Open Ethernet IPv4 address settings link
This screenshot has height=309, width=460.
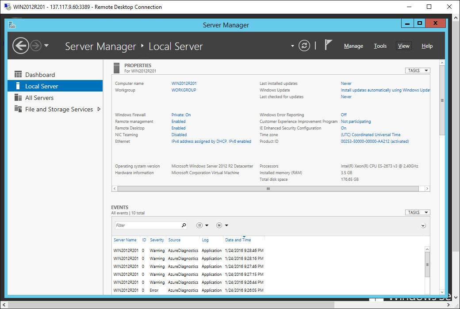point(211,141)
